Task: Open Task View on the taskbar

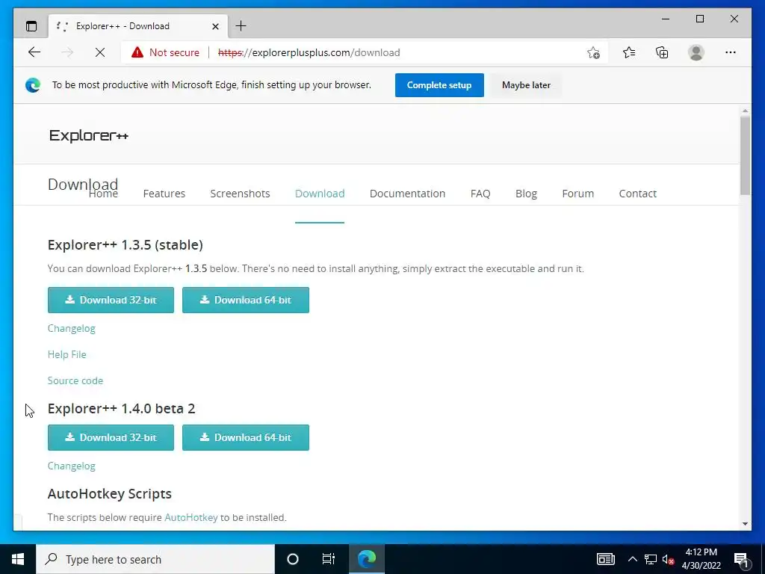Action: 329,559
